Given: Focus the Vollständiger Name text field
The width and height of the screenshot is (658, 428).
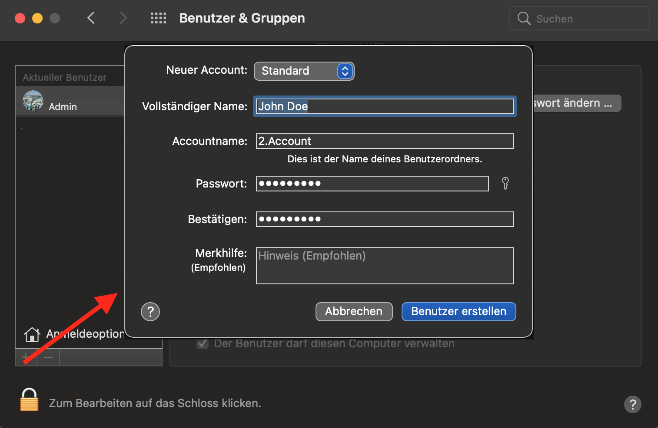Looking at the screenshot, I should coord(385,106).
